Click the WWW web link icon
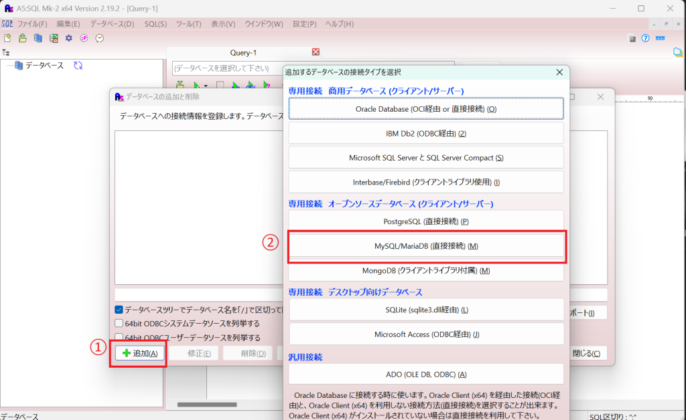The height and width of the screenshot is (420, 686). (661, 38)
